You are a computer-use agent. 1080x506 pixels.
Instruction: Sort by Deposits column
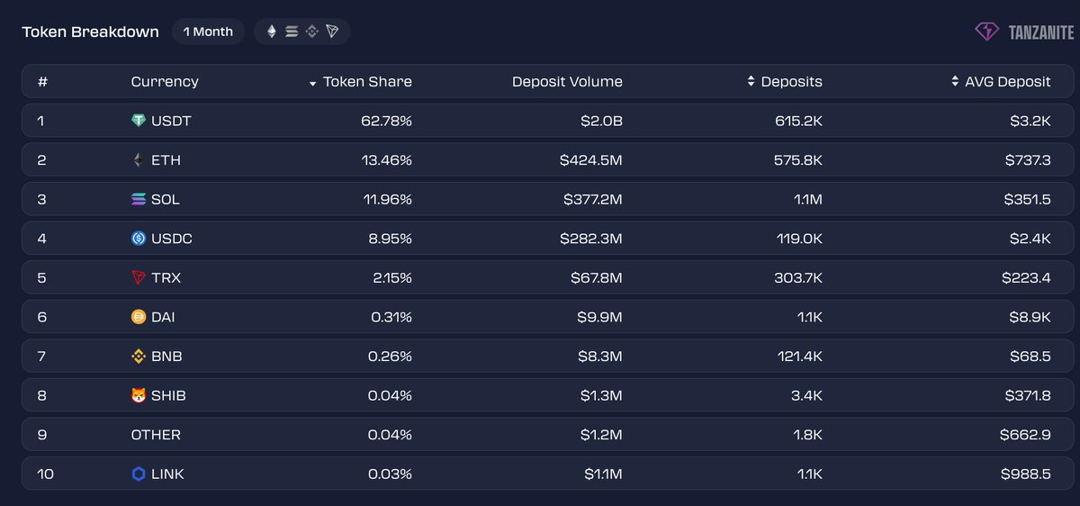pos(785,81)
